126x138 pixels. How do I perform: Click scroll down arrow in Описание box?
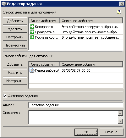[120, 121]
